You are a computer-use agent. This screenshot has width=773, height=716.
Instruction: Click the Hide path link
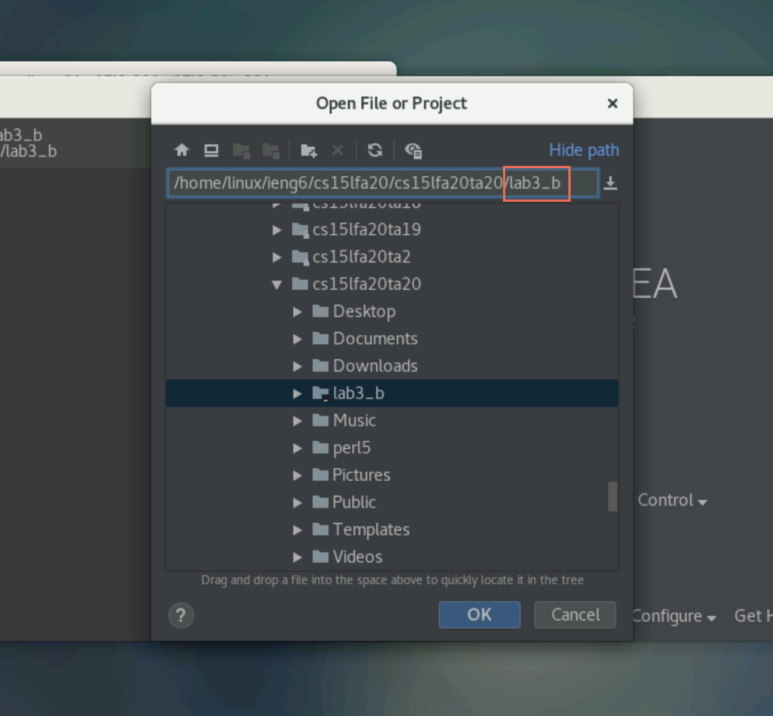(x=583, y=150)
